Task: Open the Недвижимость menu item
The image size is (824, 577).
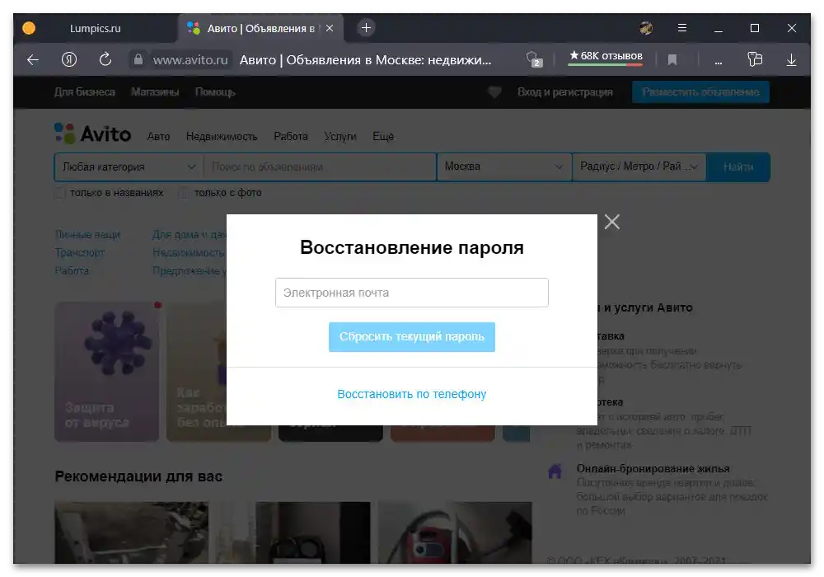Action: coord(222,137)
